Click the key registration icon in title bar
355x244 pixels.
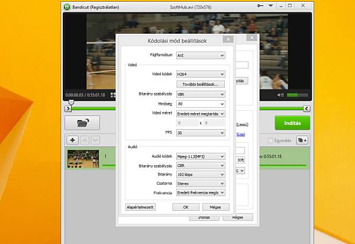pyautogui.click(x=260, y=6)
